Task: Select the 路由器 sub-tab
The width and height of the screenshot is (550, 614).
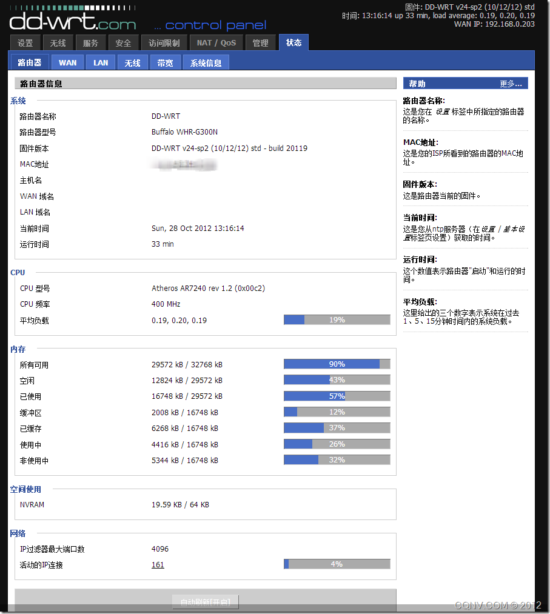Action: click(29, 62)
